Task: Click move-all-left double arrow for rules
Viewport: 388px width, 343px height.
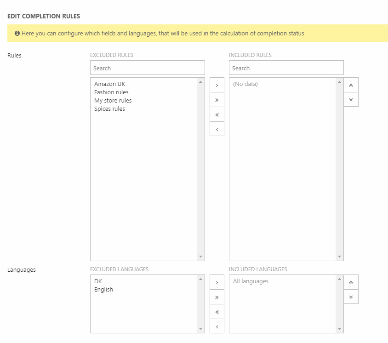Action: click(217, 114)
